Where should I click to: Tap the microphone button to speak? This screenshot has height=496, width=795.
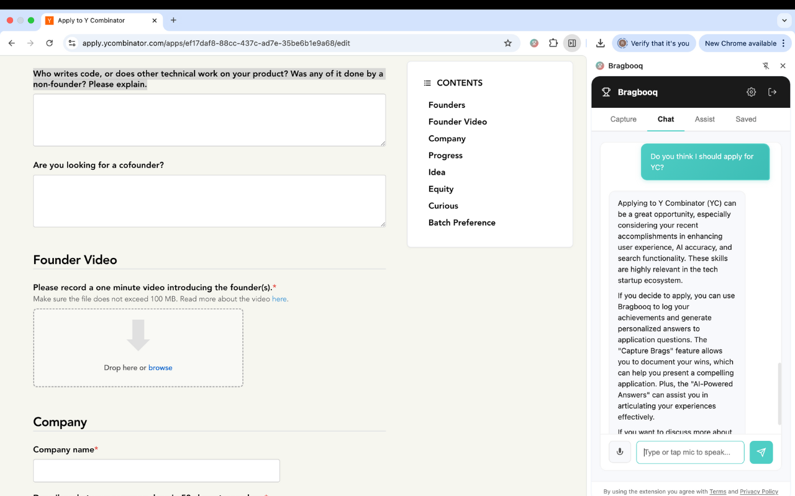click(x=620, y=452)
